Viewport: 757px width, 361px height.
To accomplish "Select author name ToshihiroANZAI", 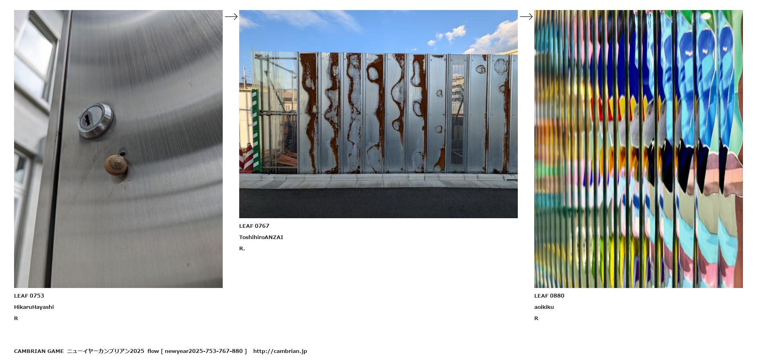I will click(261, 237).
